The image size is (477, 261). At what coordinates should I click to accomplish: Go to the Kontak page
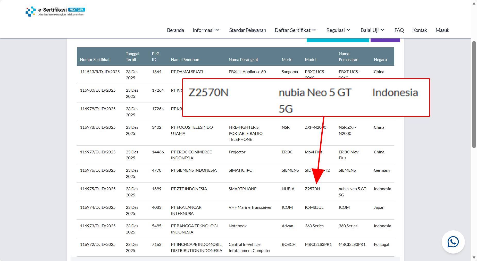coord(420,30)
